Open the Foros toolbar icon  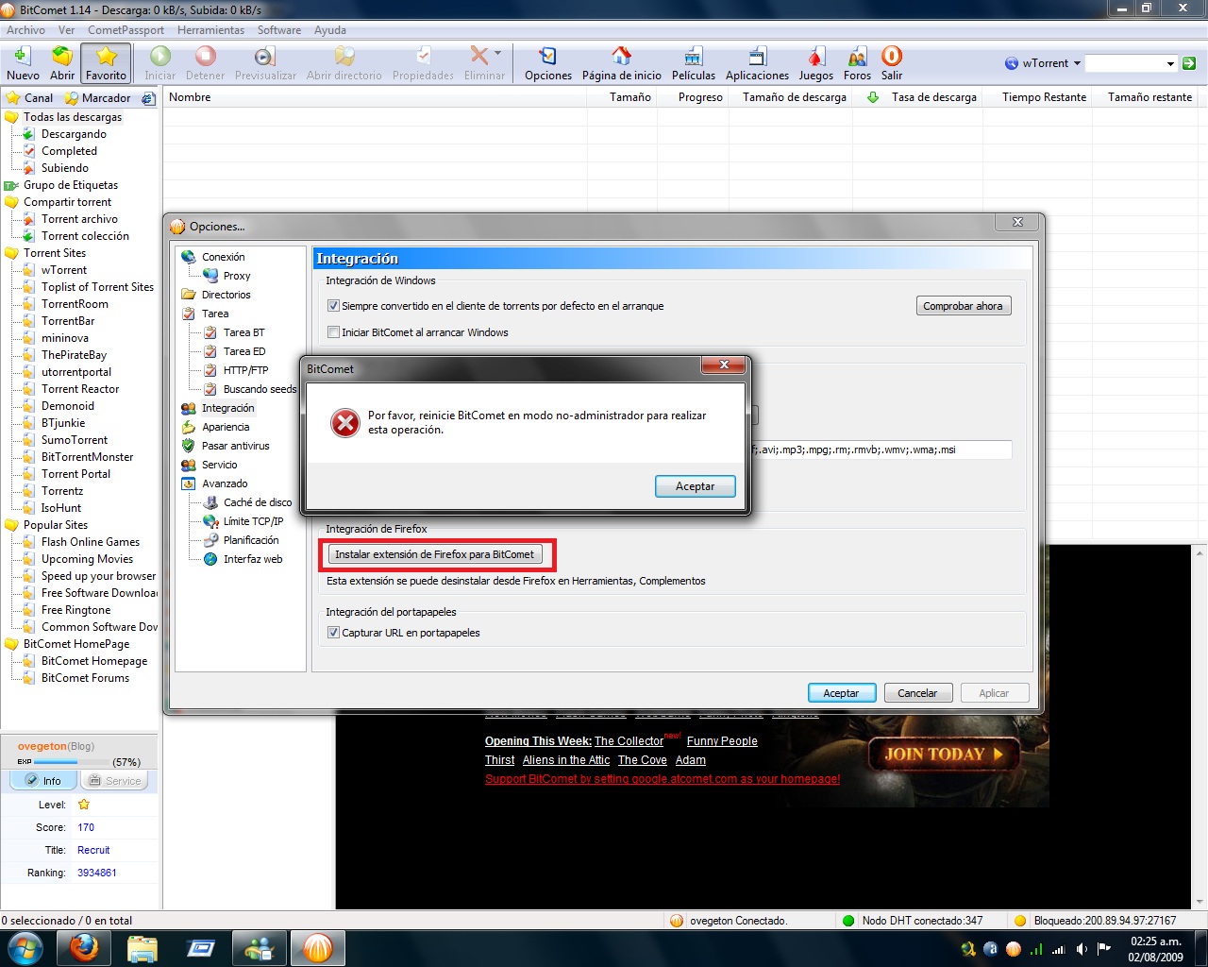[857, 63]
